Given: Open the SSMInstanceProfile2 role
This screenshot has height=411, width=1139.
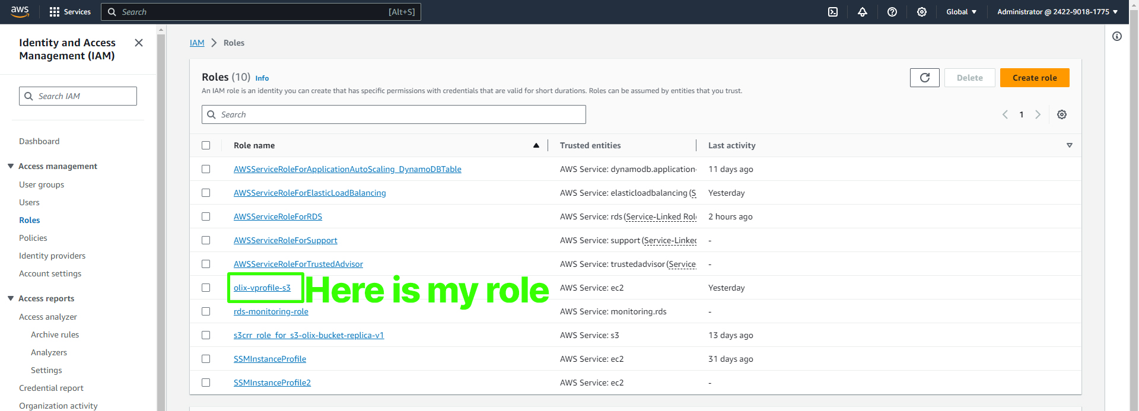Looking at the screenshot, I should tap(272, 383).
